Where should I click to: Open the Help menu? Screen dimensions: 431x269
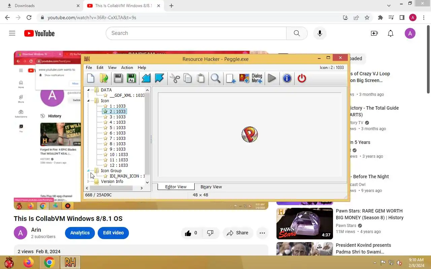142,68
